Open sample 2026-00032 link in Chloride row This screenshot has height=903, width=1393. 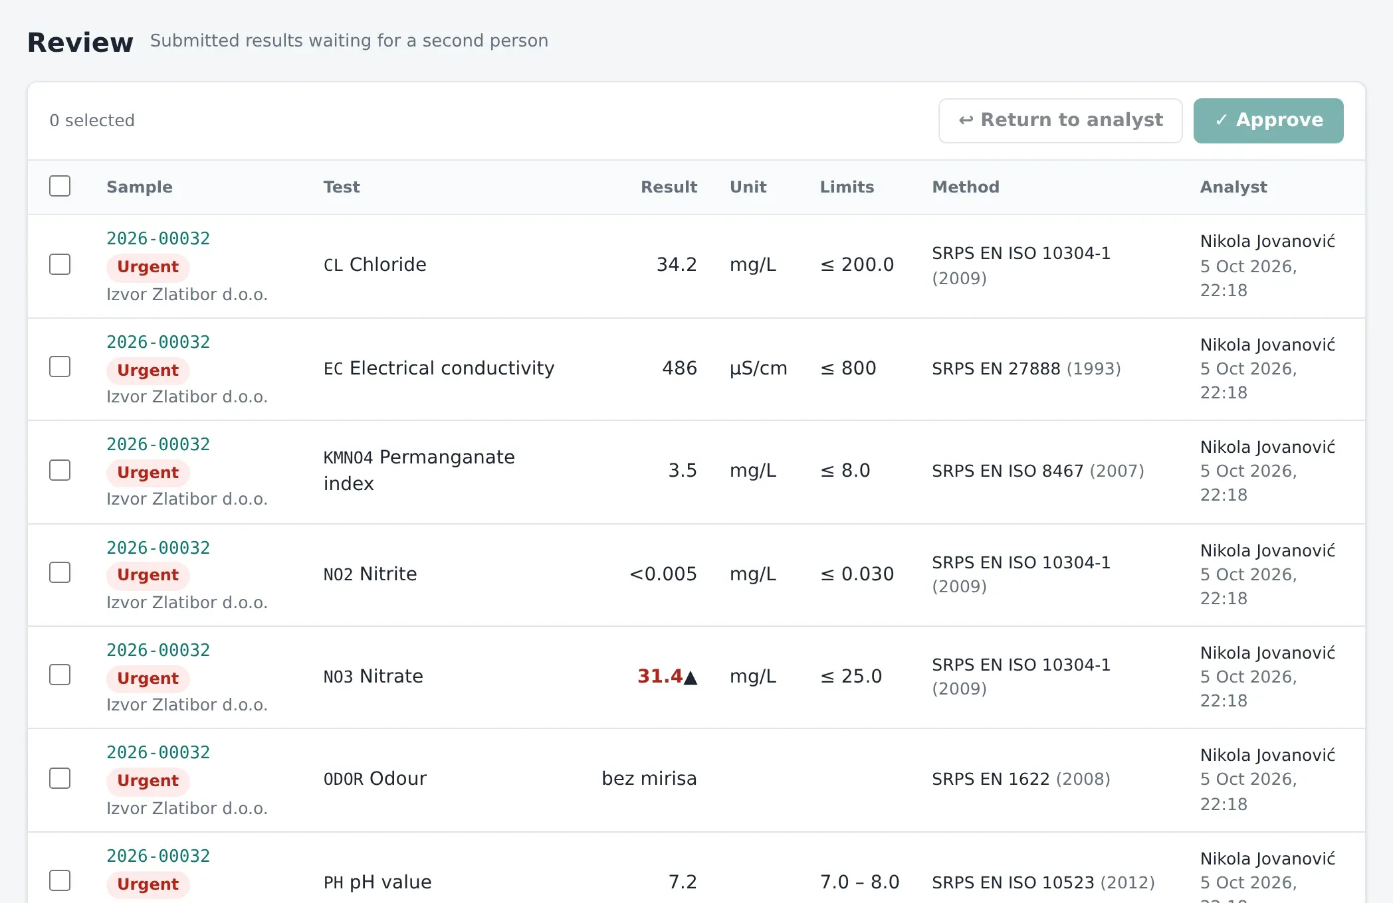[158, 238]
